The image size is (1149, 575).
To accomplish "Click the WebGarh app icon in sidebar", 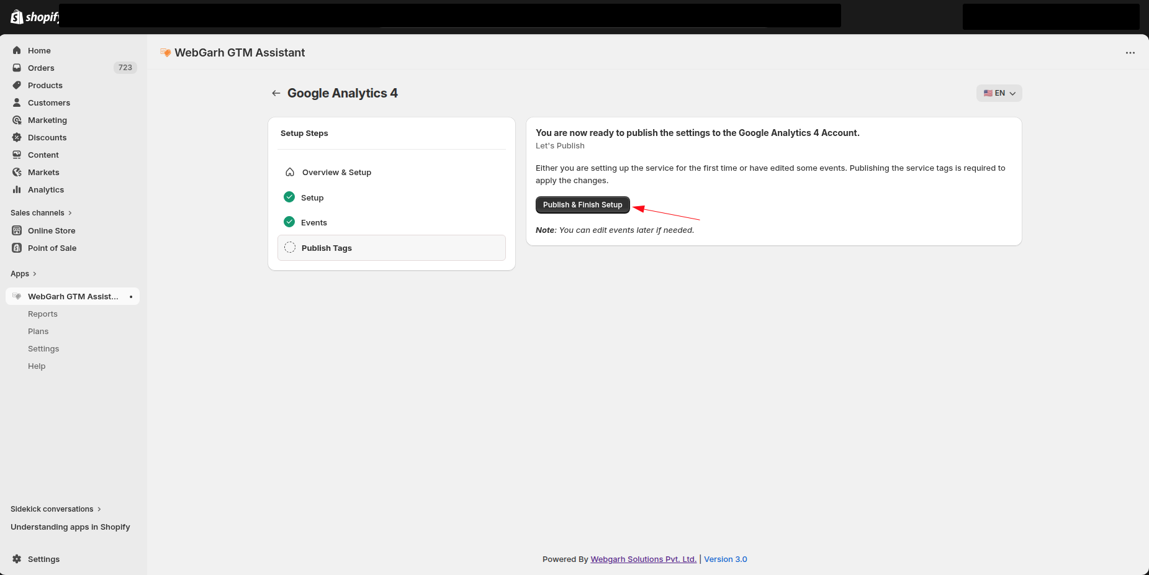I will (17, 296).
